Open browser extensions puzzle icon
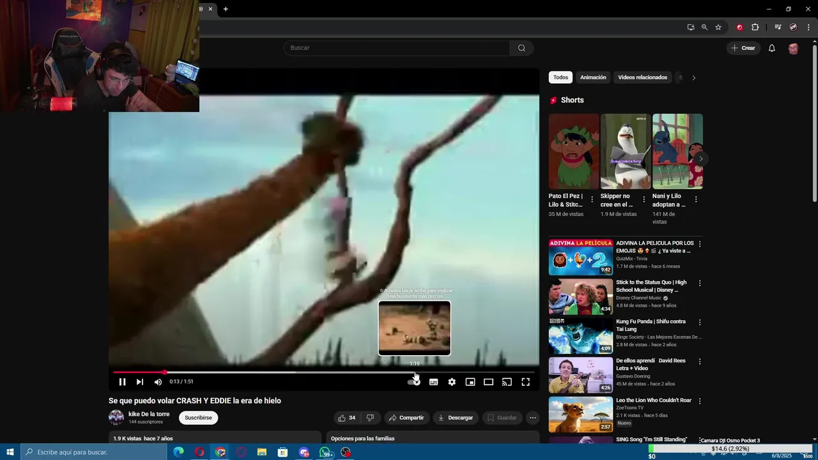 [755, 27]
